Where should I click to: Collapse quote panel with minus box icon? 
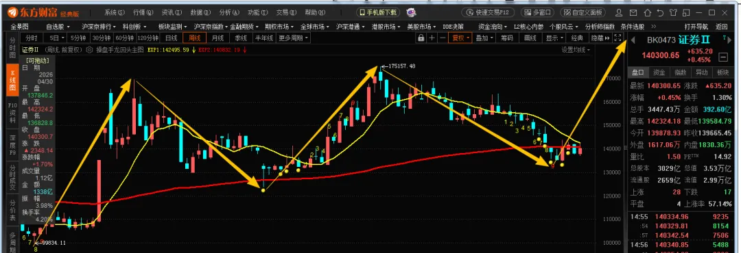(x=722, y=57)
